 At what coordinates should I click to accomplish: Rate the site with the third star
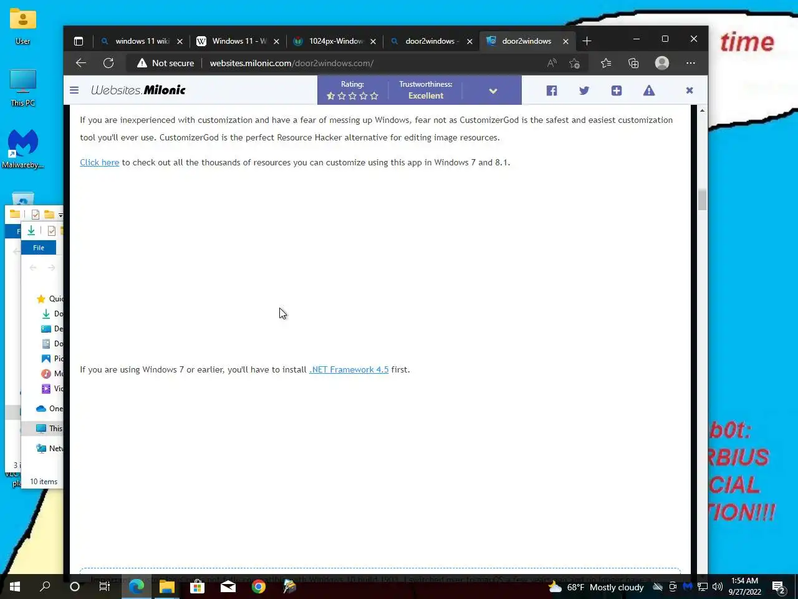point(353,96)
